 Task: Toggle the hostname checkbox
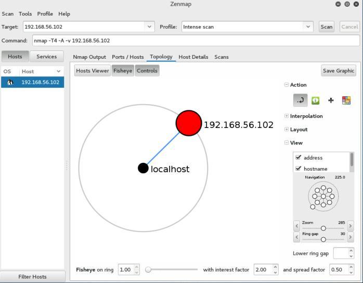coord(298,169)
